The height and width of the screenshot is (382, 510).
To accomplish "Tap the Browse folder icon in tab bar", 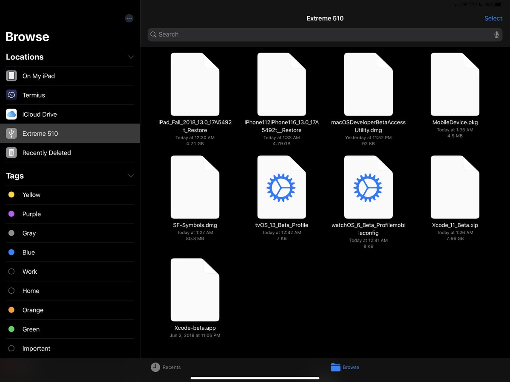I will pos(336,367).
